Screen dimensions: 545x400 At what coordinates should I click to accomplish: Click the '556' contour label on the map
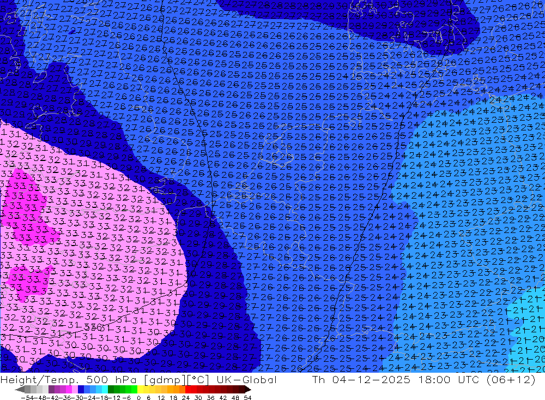coord(93,326)
